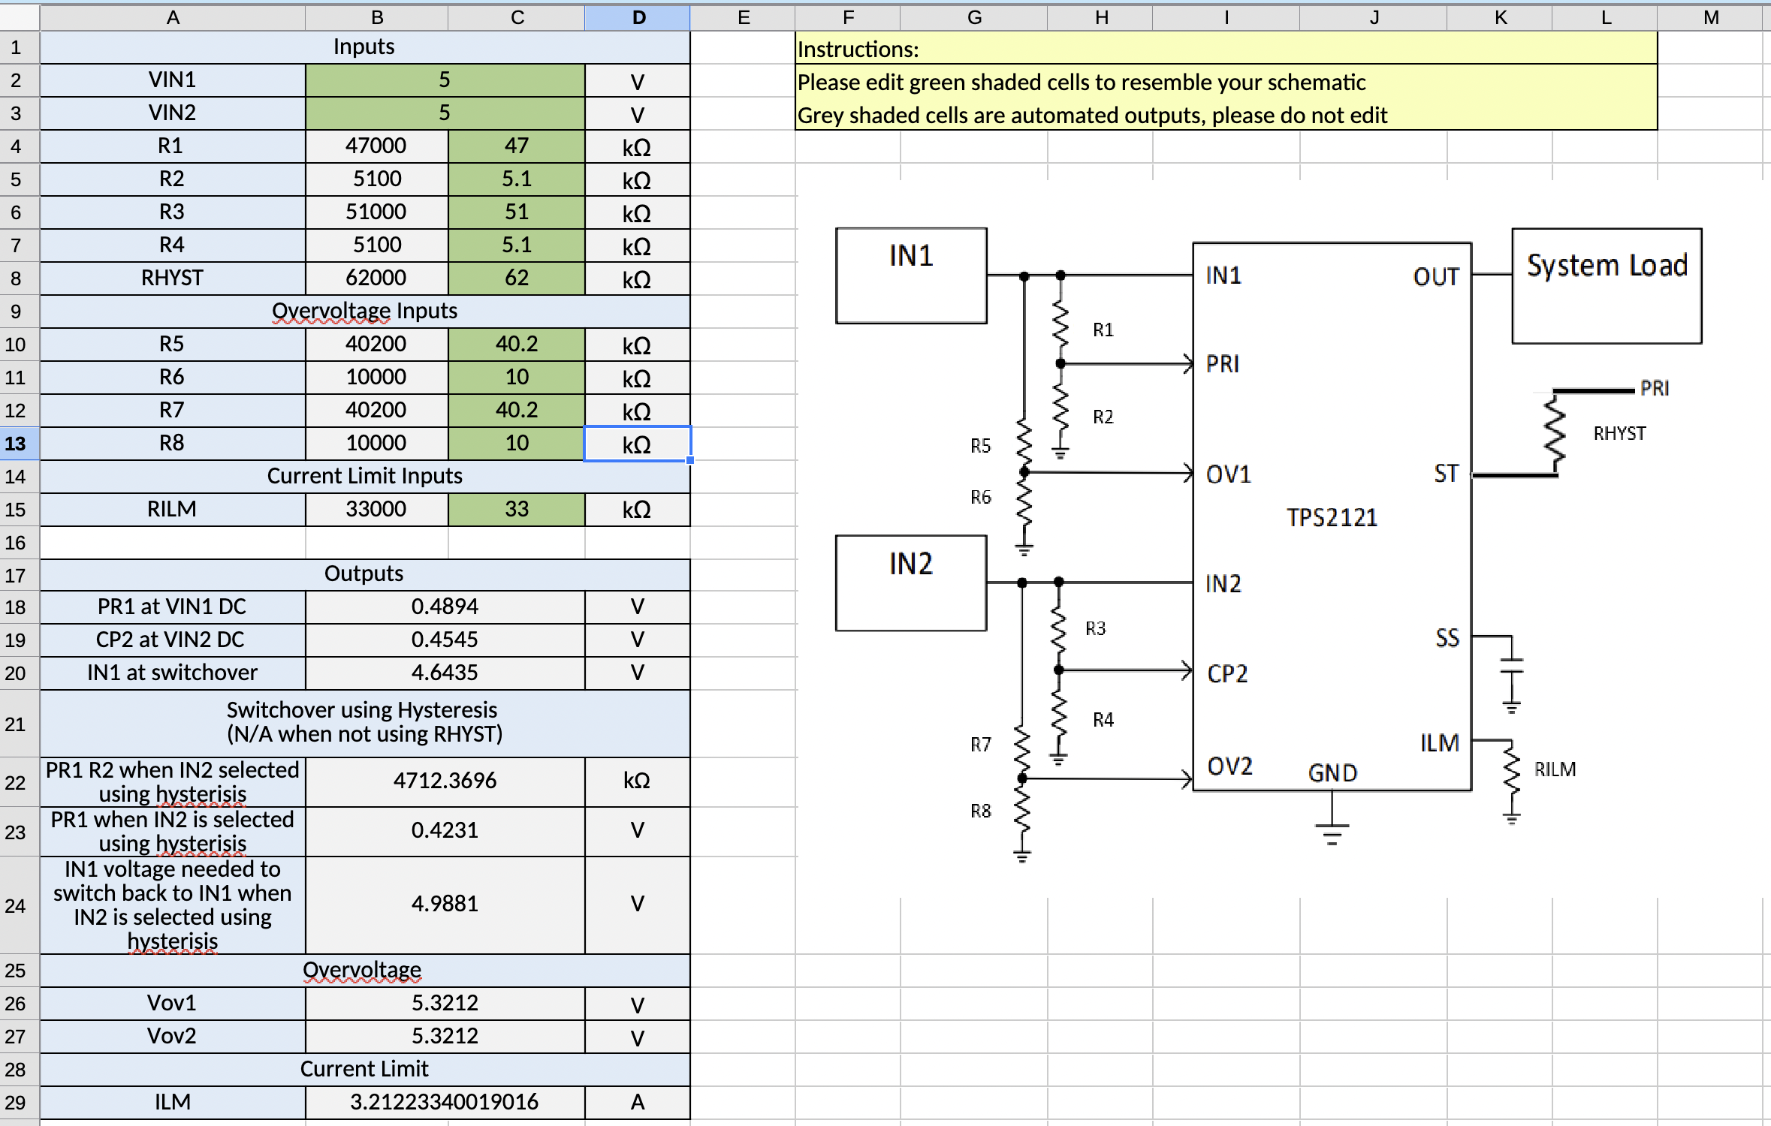This screenshot has width=1771, height=1126.
Task: Select column header J
Action: (x=1374, y=17)
